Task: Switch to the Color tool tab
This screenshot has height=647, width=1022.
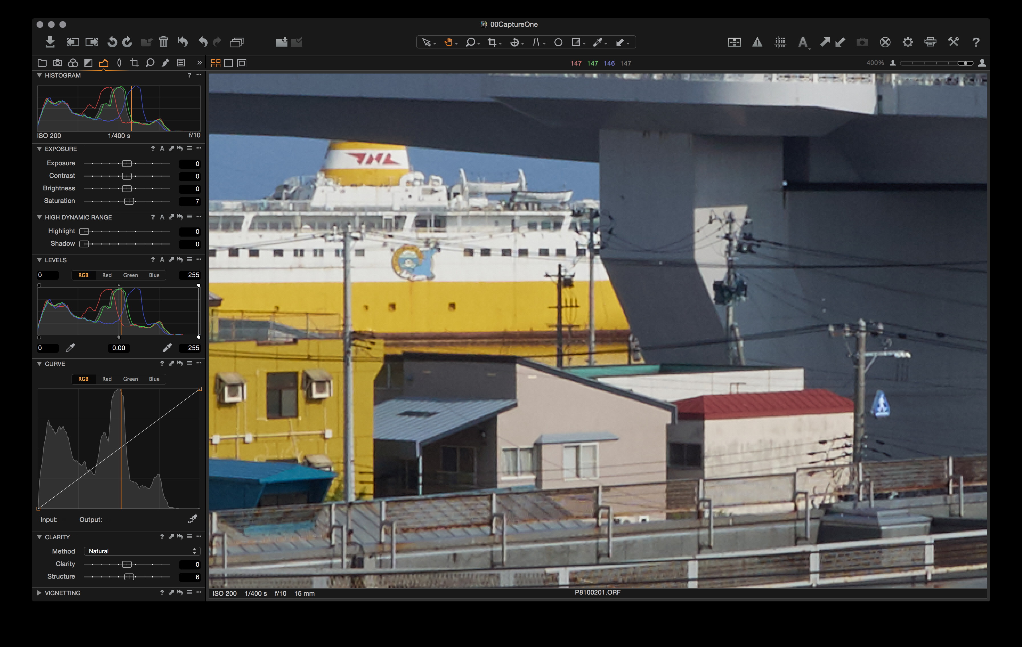Action: point(73,63)
